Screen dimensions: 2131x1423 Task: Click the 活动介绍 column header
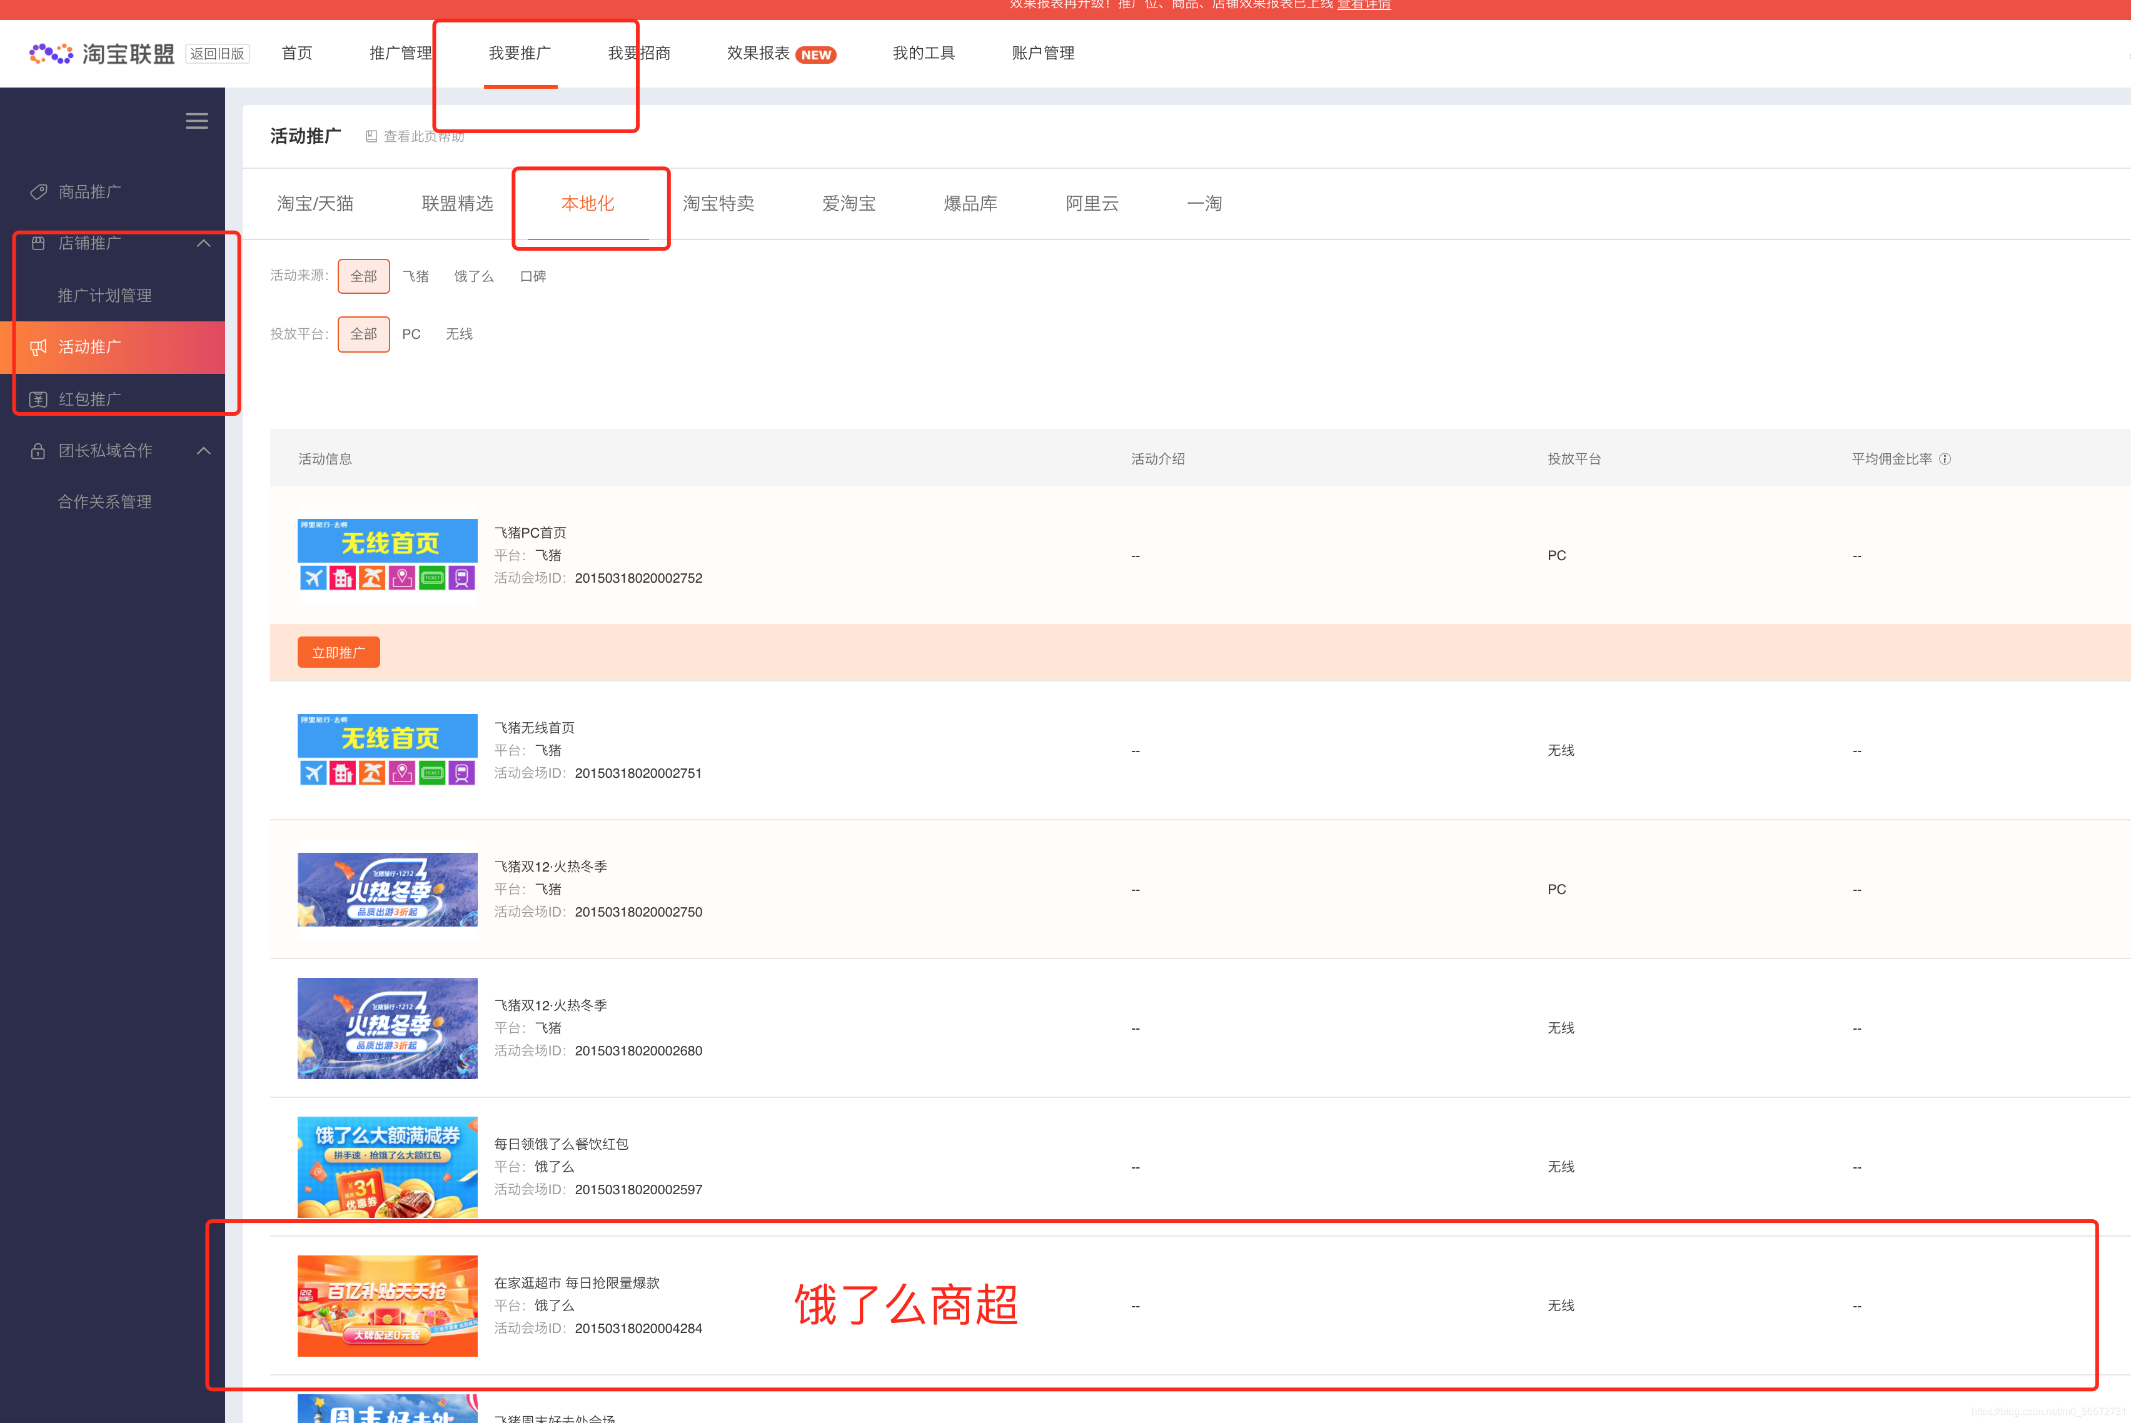tap(1158, 459)
